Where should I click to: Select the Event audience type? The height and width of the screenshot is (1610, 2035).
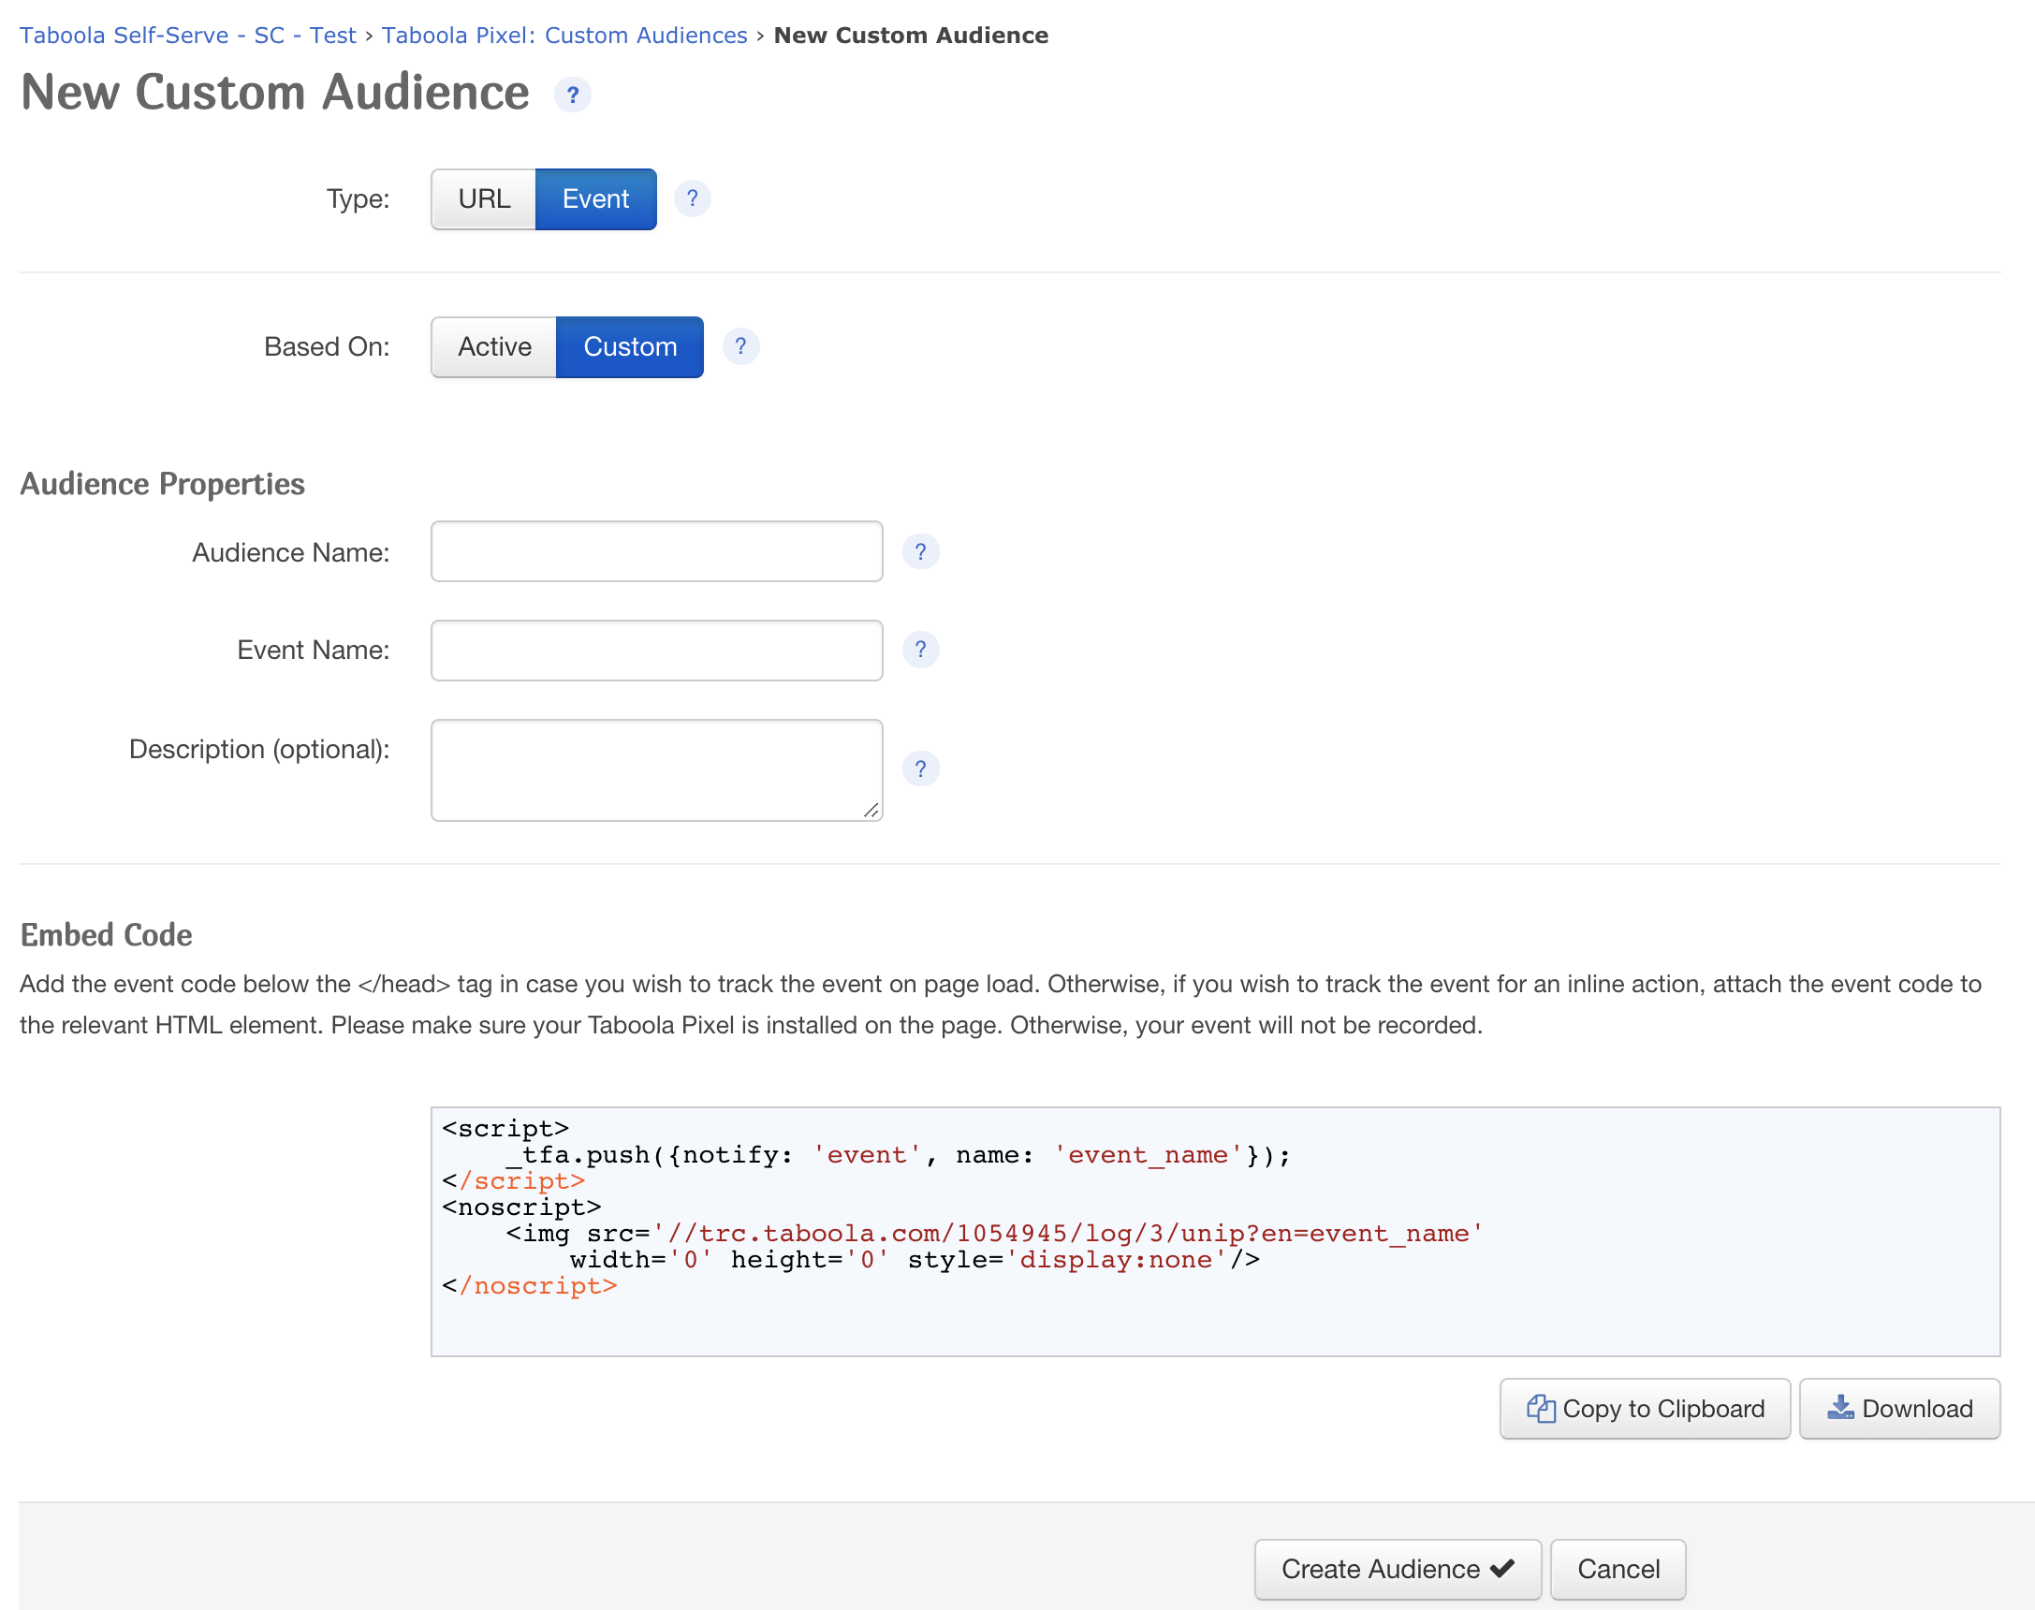click(x=595, y=198)
